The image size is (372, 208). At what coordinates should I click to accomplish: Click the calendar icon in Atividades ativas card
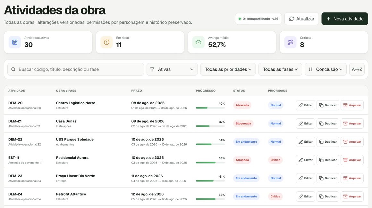tap(15, 42)
